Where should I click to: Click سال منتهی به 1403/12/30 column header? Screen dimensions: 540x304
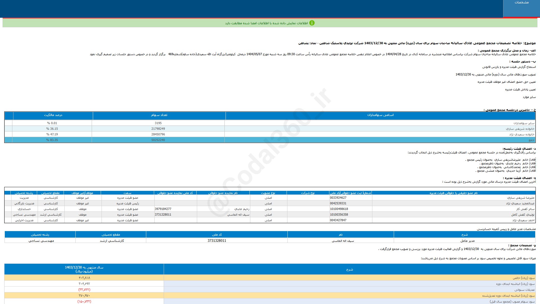(84, 269)
